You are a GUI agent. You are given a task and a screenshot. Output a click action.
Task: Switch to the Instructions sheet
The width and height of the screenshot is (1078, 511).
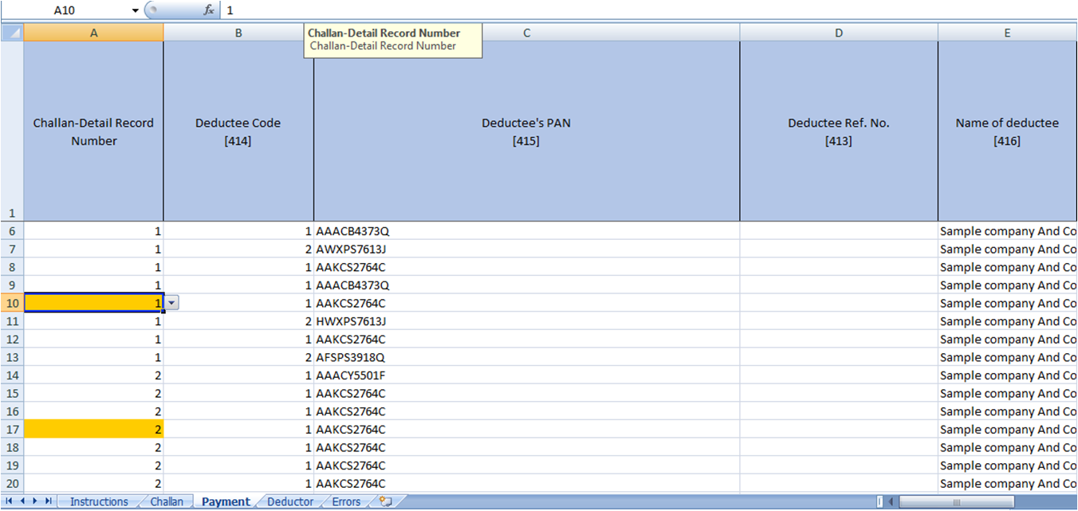(x=98, y=501)
